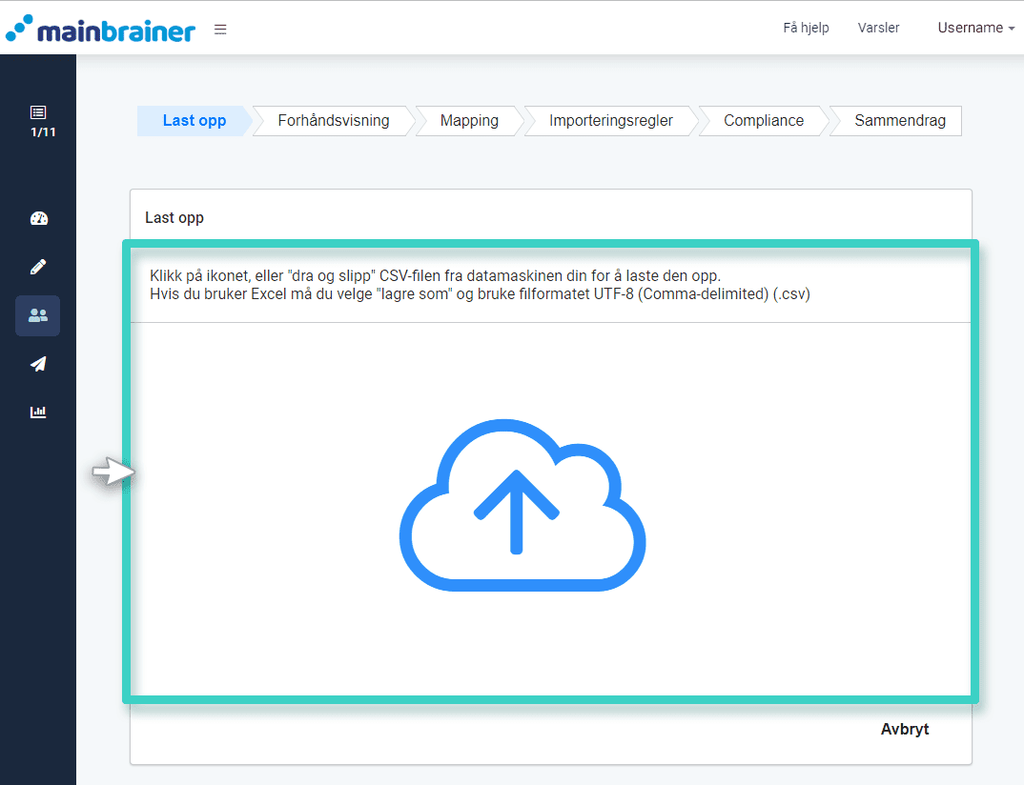Open campaigns via the paper plane icon
The width and height of the screenshot is (1024, 785).
[x=37, y=364]
